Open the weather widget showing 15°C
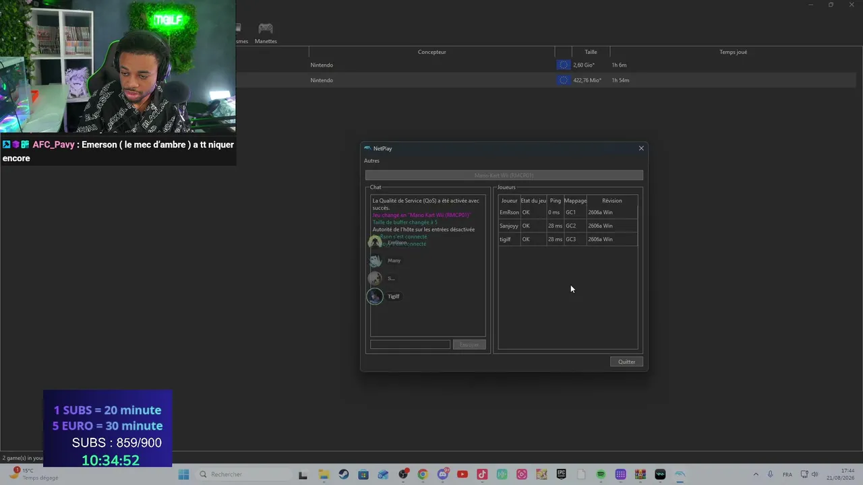The height and width of the screenshot is (485, 863). (x=32, y=474)
